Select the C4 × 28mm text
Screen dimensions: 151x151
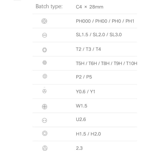click(x=90, y=7)
